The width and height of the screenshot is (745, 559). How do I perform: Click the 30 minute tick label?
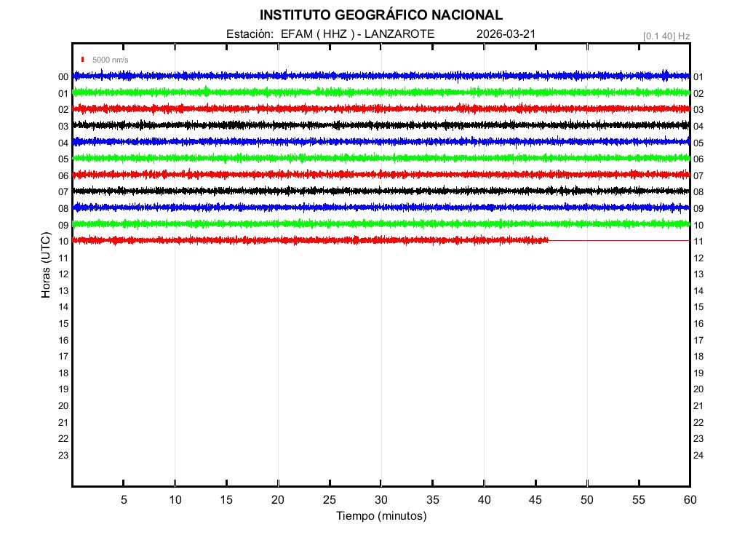[x=381, y=499]
